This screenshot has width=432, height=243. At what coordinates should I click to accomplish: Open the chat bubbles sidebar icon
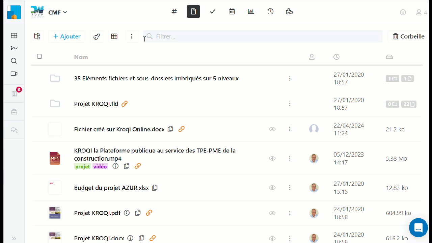click(14, 130)
